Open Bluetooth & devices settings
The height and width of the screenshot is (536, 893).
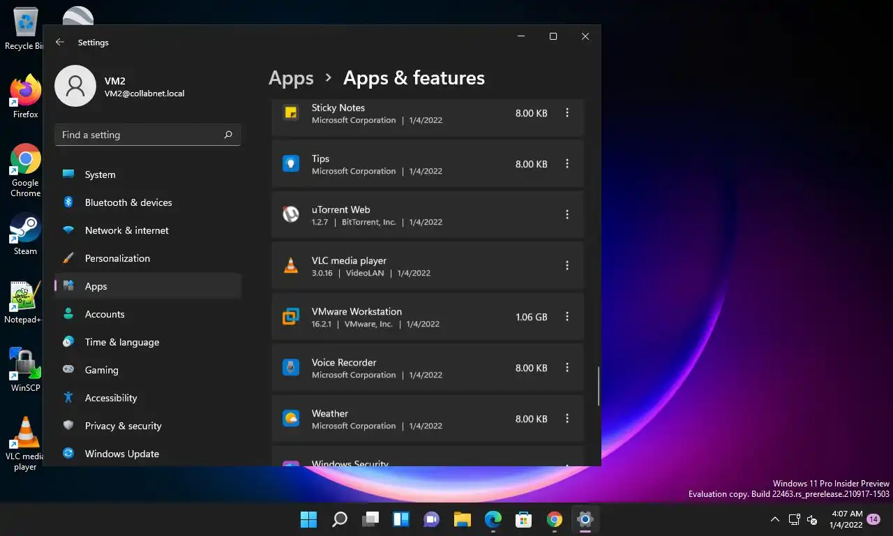click(x=148, y=202)
